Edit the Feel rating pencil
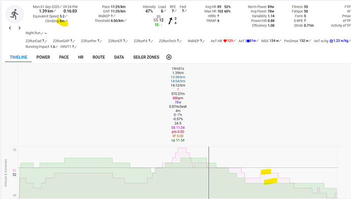 186,11
